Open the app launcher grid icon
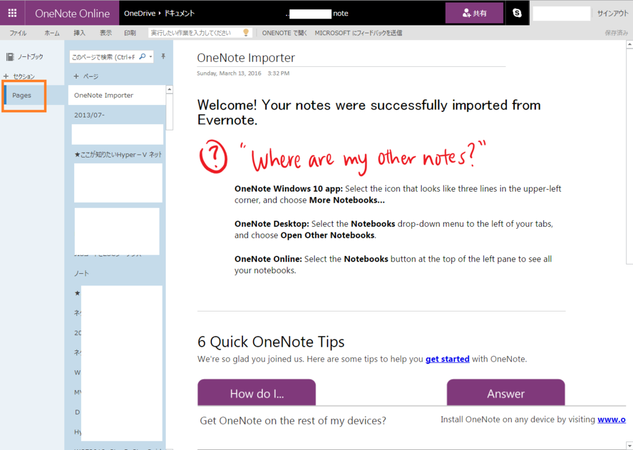 pyautogui.click(x=12, y=13)
